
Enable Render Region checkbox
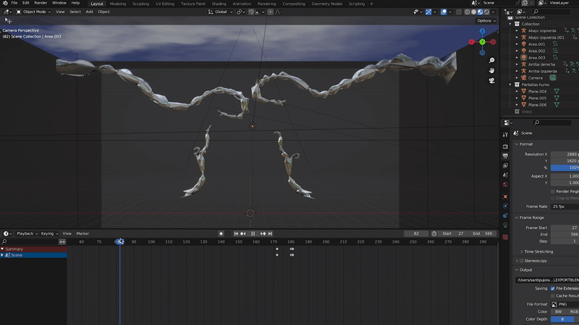tap(553, 191)
